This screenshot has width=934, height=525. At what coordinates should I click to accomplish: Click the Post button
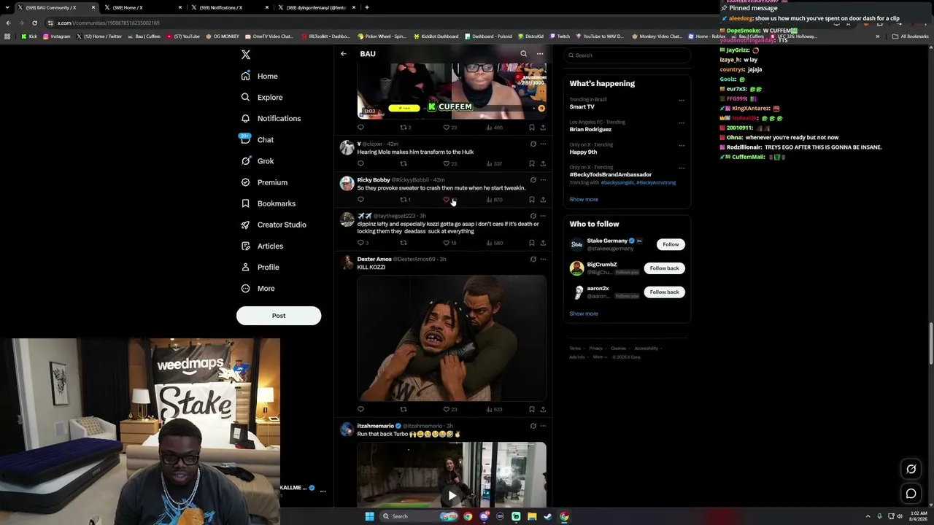(x=279, y=316)
